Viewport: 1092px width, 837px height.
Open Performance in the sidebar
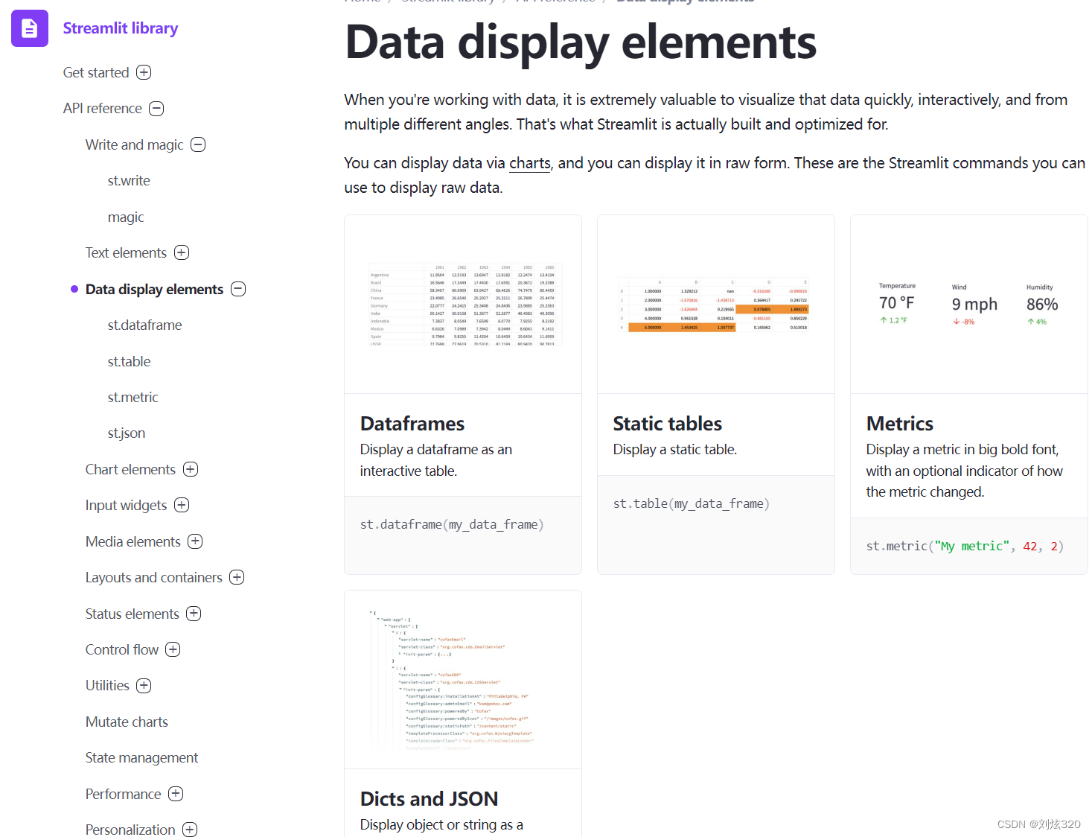click(123, 794)
